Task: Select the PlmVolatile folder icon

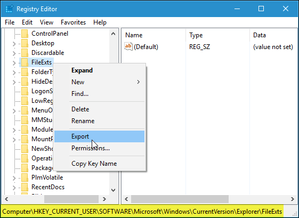Action: (25, 177)
